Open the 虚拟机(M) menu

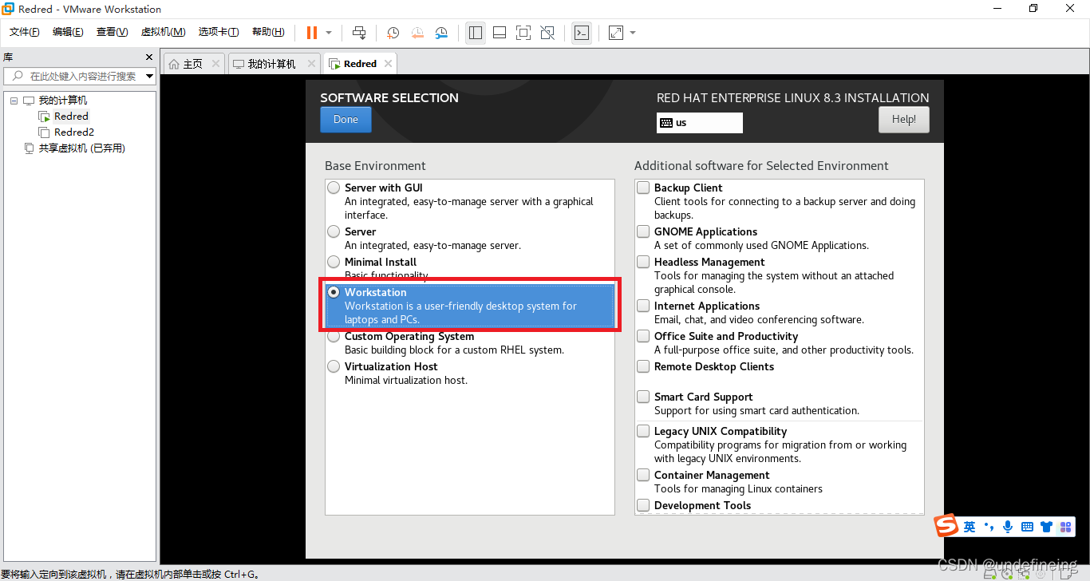tap(163, 32)
